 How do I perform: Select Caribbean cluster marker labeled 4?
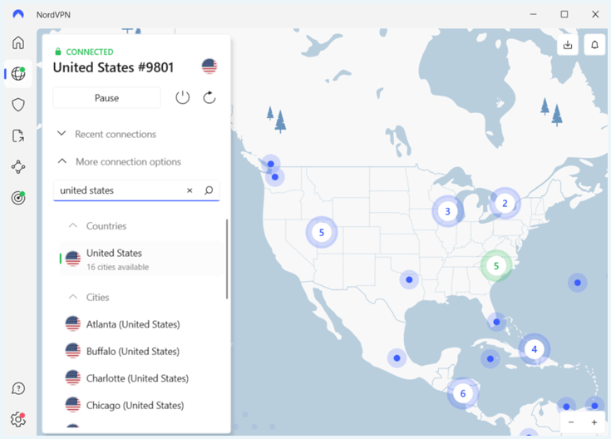click(535, 349)
